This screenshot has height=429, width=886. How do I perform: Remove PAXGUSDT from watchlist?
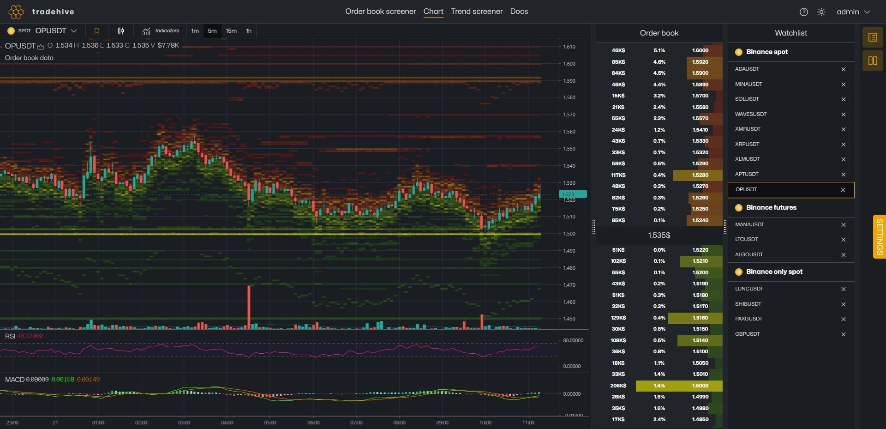(x=844, y=319)
